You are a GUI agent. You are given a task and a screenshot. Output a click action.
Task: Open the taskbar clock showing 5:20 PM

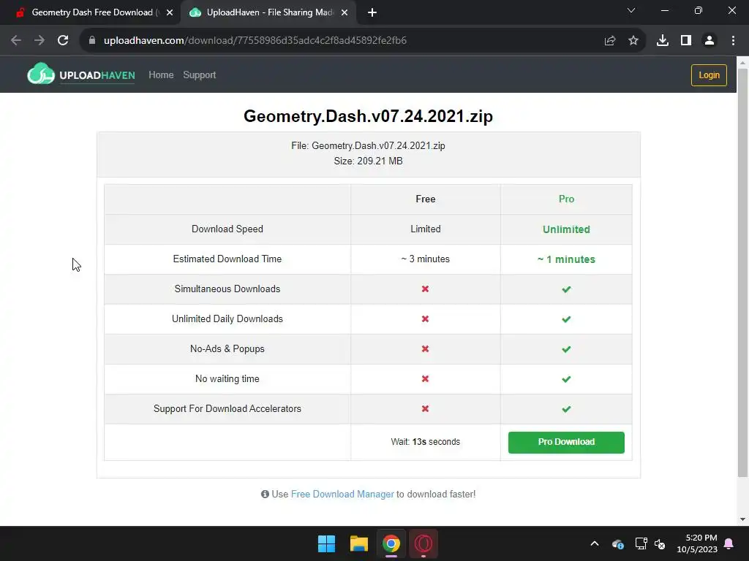pos(697,543)
